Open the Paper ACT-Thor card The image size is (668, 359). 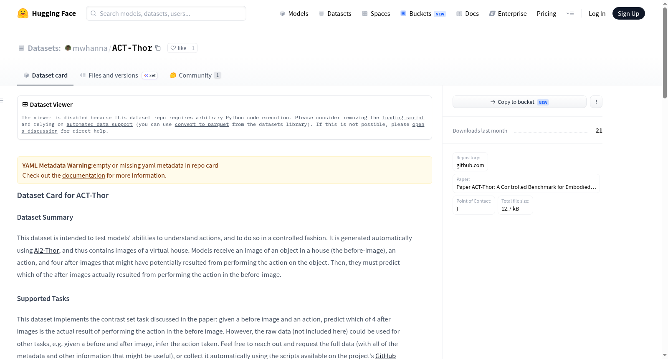pyautogui.click(x=526, y=183)
